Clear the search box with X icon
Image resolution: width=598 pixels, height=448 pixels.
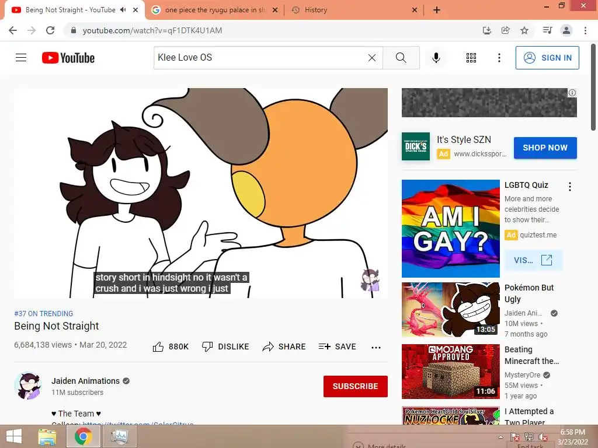point(372,58)
